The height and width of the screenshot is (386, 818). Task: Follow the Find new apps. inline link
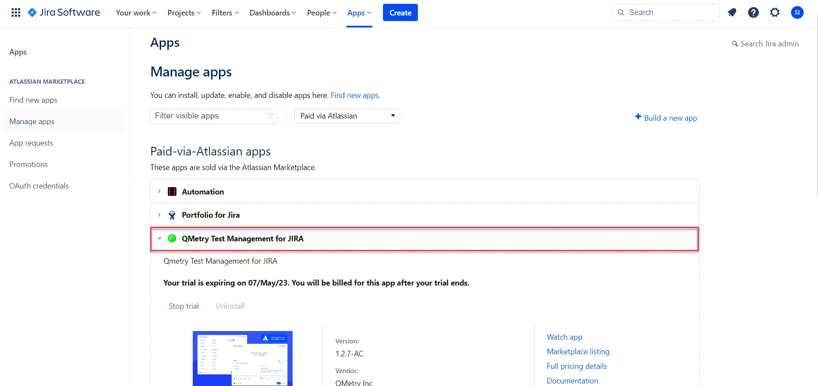coord(355,95)
